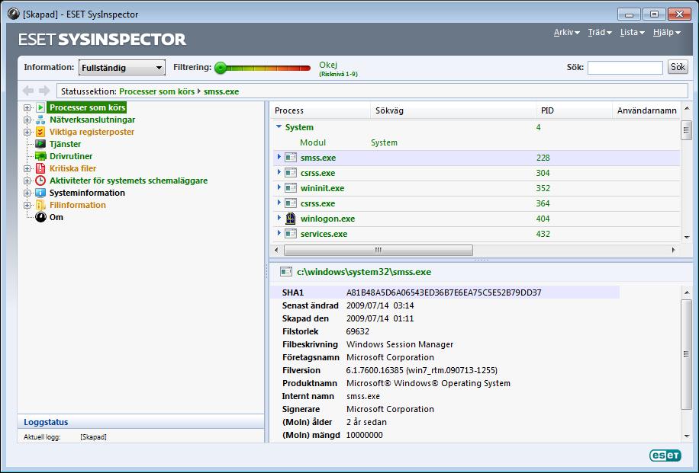Sort by the Användarnamn column header
Viewport: 699px width, 473px height.
click(x=646, y=110)
